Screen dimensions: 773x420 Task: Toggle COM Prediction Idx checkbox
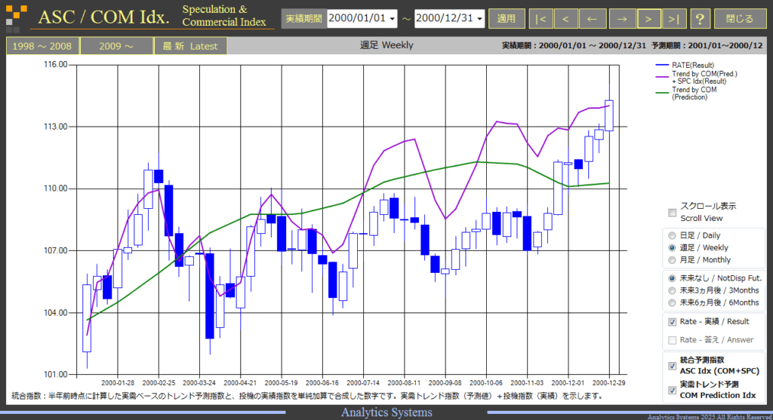(x=672, y=390)
